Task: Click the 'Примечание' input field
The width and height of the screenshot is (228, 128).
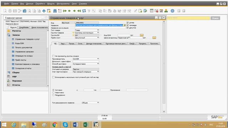Action: point(137,90)
